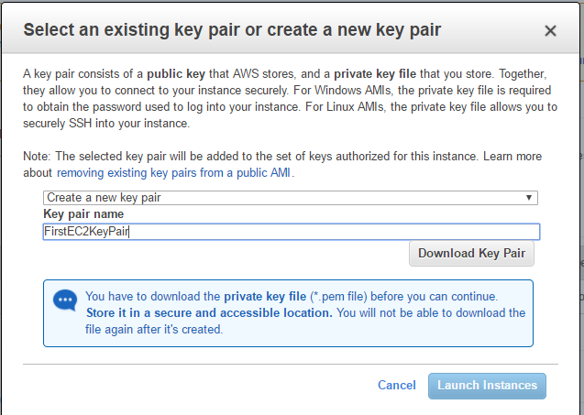Viewport: 584px width, 415px height.
Task: Place cursor on FirstEC2KeyPair text
Action: pyautogui.click(x=86, y=232)
